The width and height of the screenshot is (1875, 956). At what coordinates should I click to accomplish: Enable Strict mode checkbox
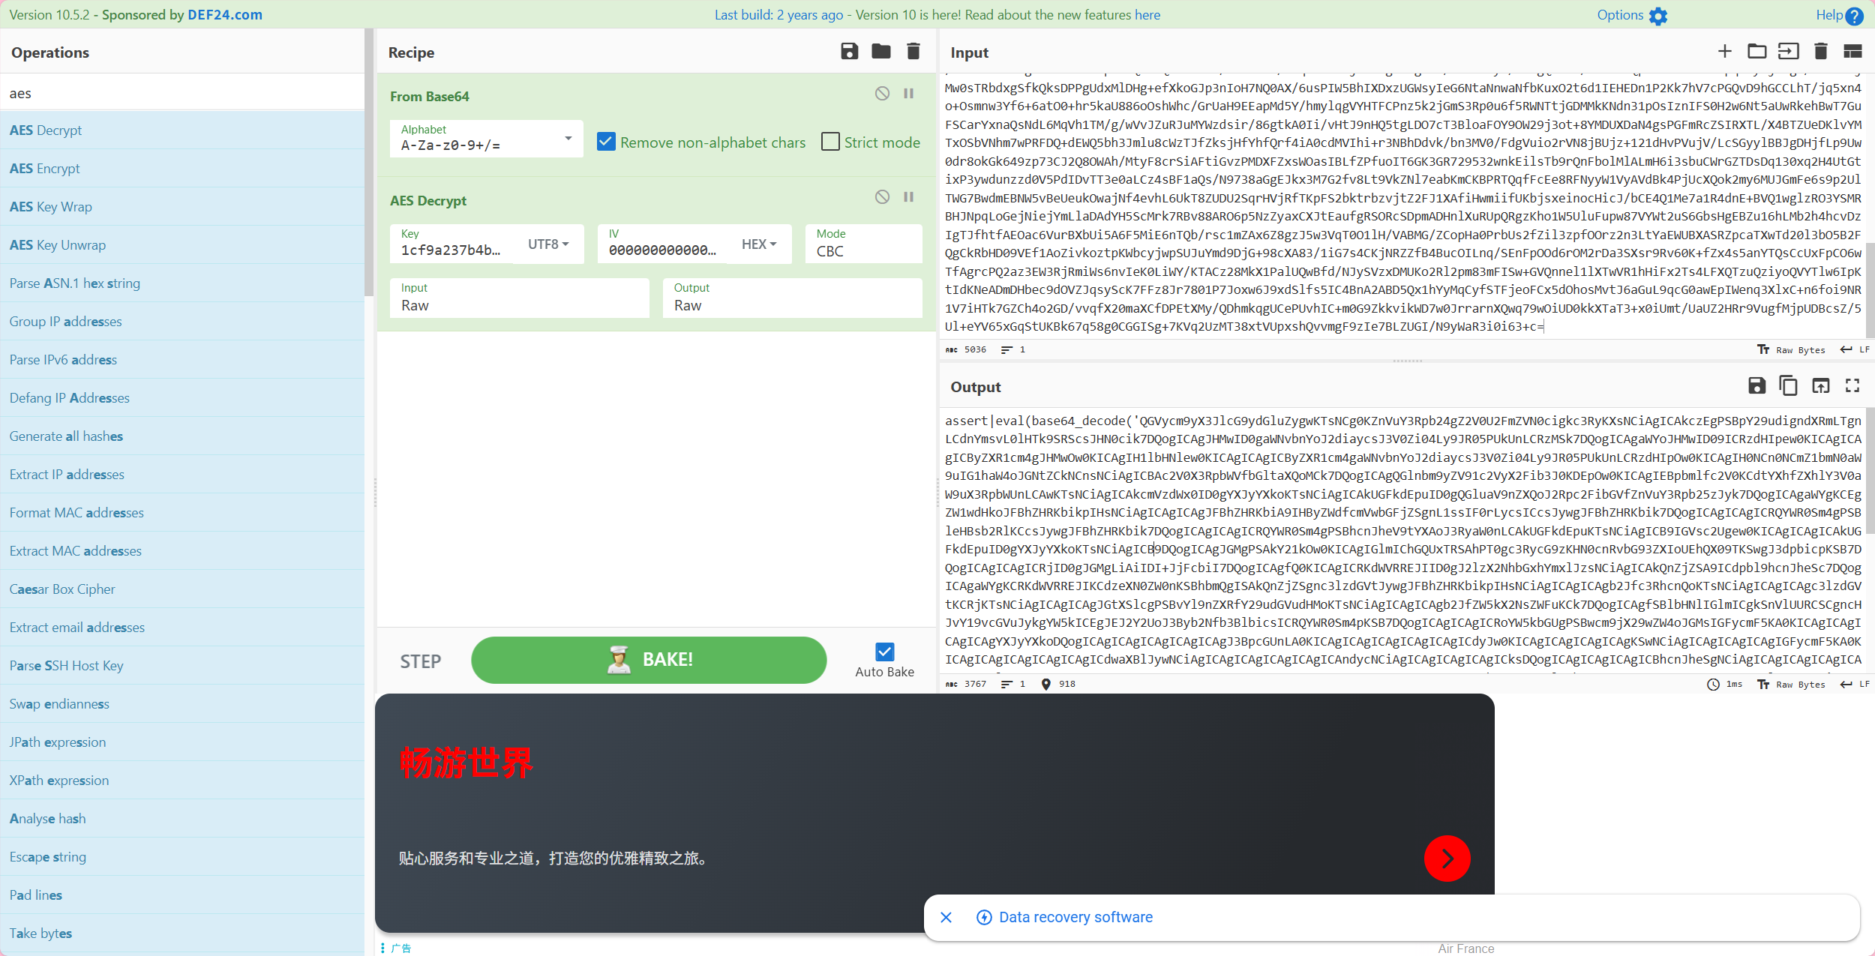click(x=830, y=142)
